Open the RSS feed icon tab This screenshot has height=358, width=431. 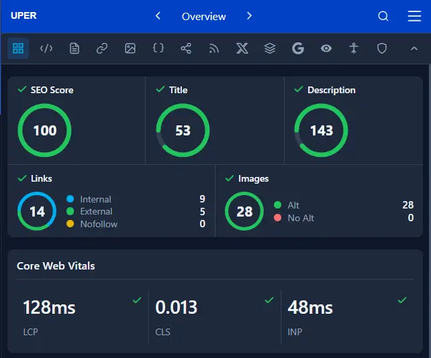214,48
